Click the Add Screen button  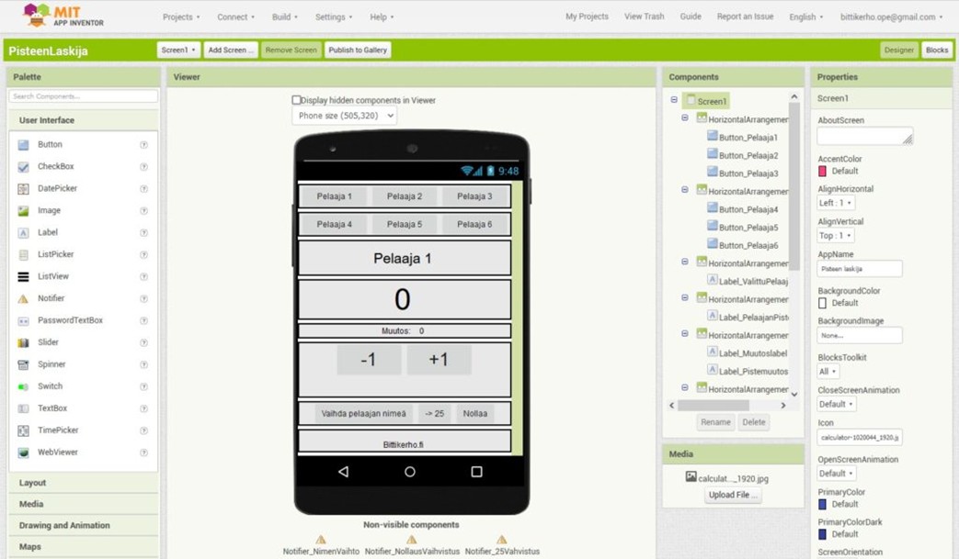(x=231, y=50)
